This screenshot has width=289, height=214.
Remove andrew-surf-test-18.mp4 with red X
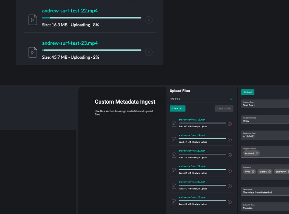click(x=230, y=124)
